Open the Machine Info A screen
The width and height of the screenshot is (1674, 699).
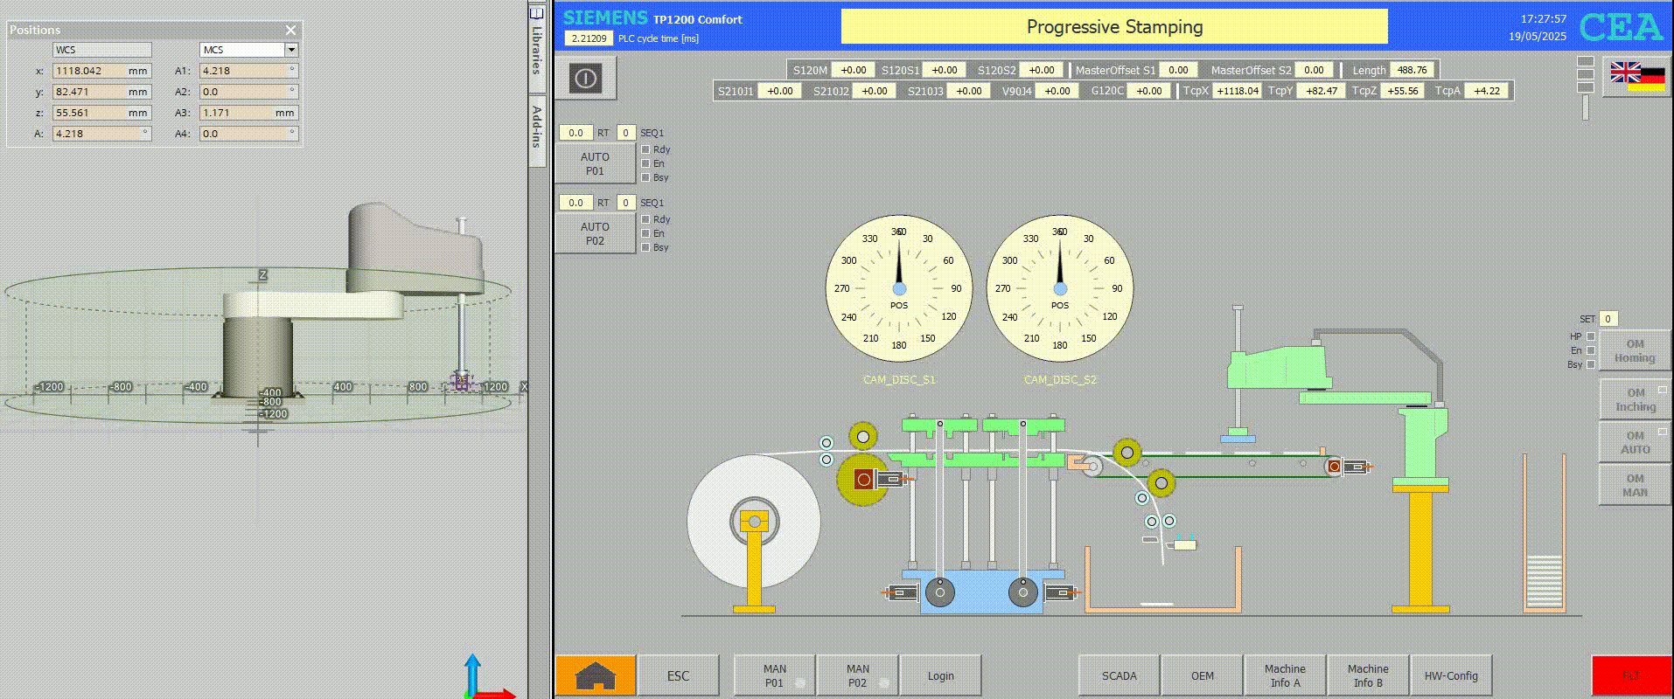point(1284,675)
